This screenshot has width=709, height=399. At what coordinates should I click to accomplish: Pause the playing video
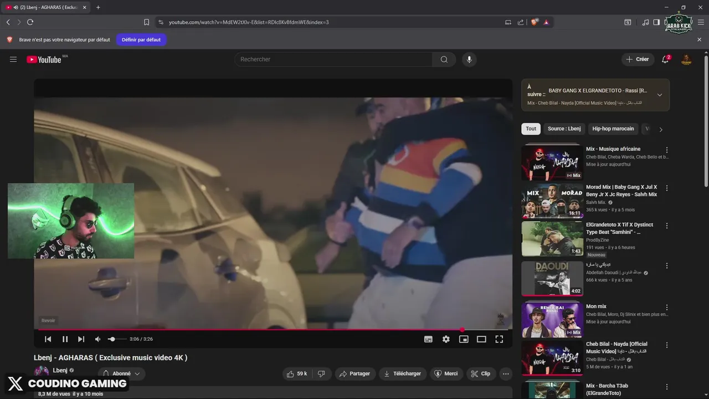click(65, 339)
